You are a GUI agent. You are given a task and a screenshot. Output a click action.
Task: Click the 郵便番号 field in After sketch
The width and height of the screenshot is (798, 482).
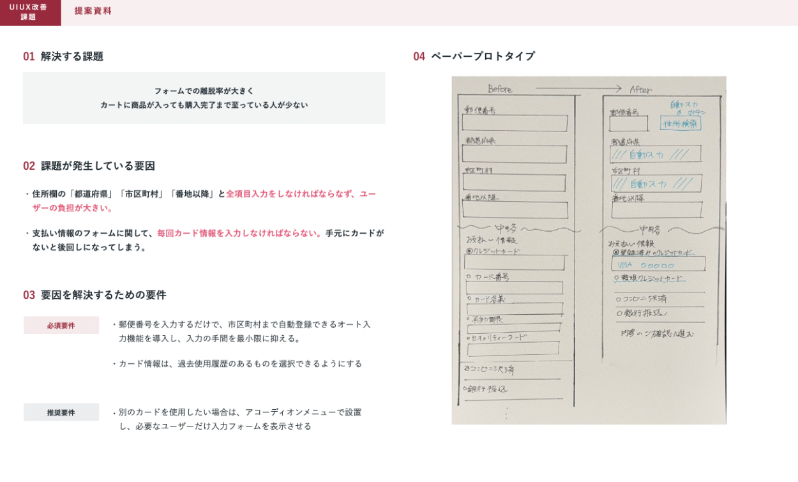point(628,123)
